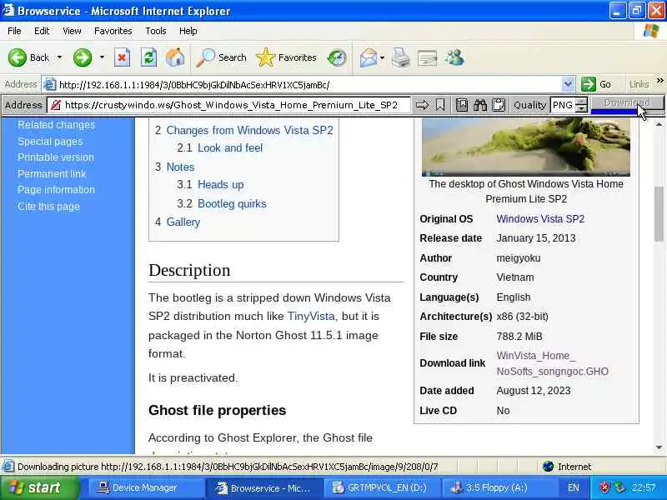Click the green Go button

click(597, 85)
